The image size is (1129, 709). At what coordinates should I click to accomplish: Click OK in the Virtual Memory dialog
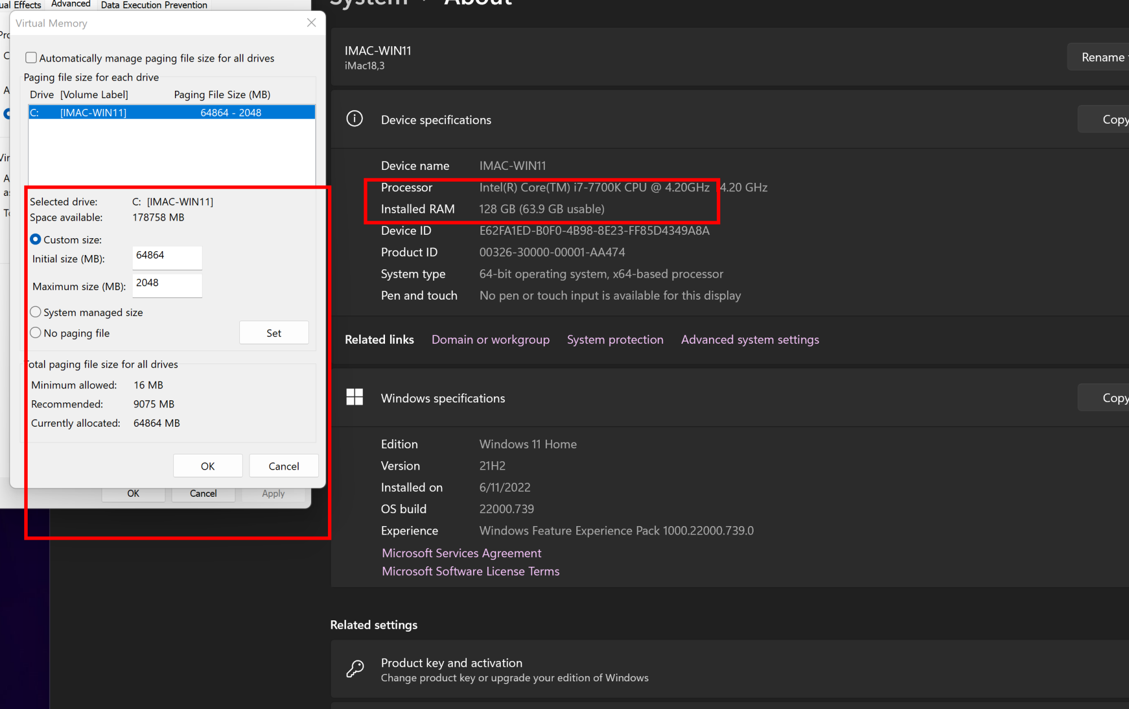coord(208,466)
